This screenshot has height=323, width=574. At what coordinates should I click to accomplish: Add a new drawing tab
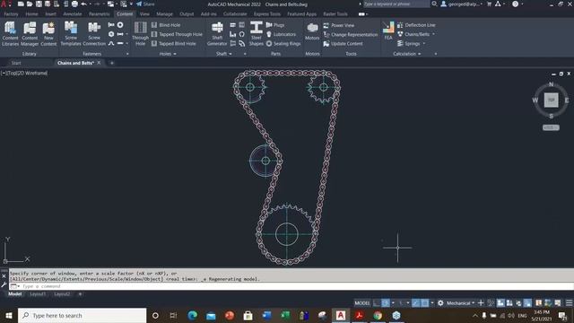click(112, 63)
